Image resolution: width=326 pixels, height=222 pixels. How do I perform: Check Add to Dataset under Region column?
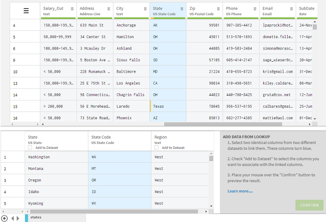point(156,148)
